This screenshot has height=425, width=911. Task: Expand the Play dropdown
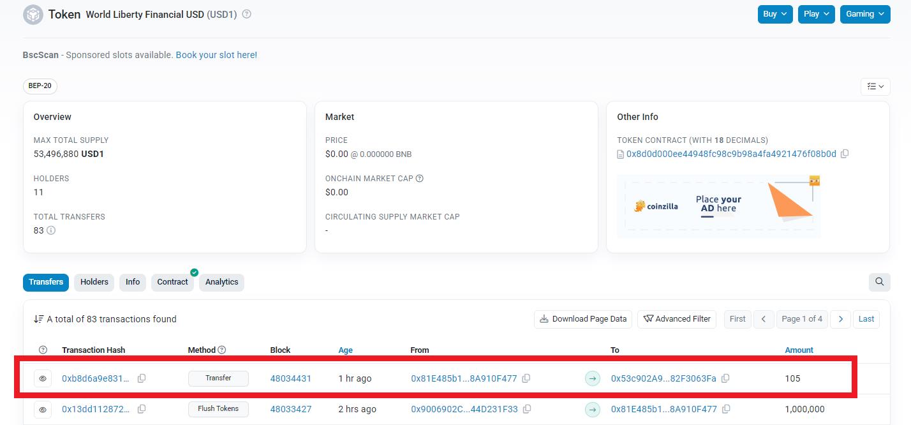(817, 14)
